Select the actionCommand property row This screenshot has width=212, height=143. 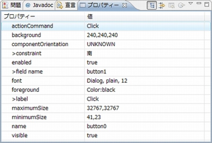[32, 26]
